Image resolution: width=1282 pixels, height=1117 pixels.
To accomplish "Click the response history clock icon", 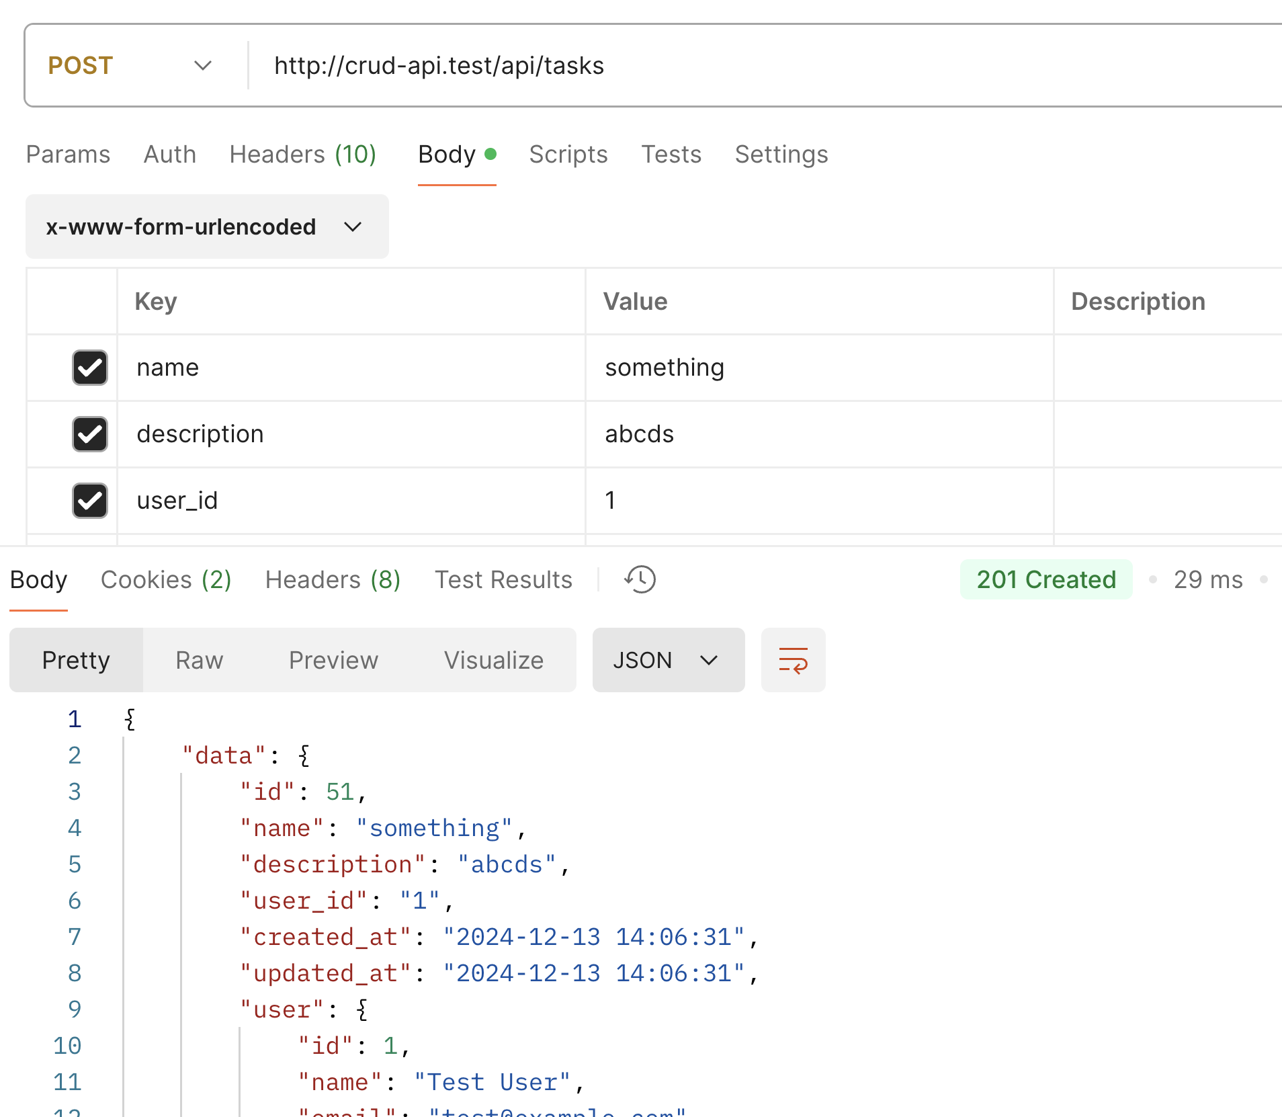I will pyautogui.click(x=640, y=579).
